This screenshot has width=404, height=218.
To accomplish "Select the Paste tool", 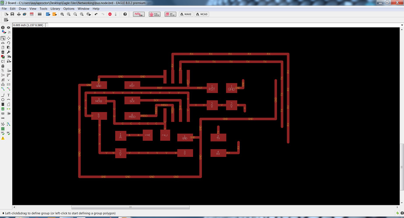I will (8, 48).
